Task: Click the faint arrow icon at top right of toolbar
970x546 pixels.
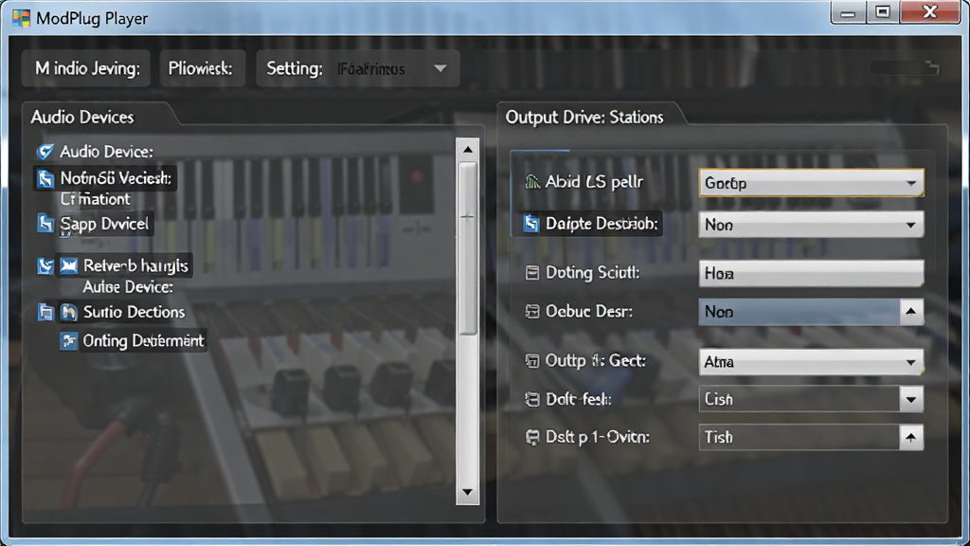Action: (931, 67)
